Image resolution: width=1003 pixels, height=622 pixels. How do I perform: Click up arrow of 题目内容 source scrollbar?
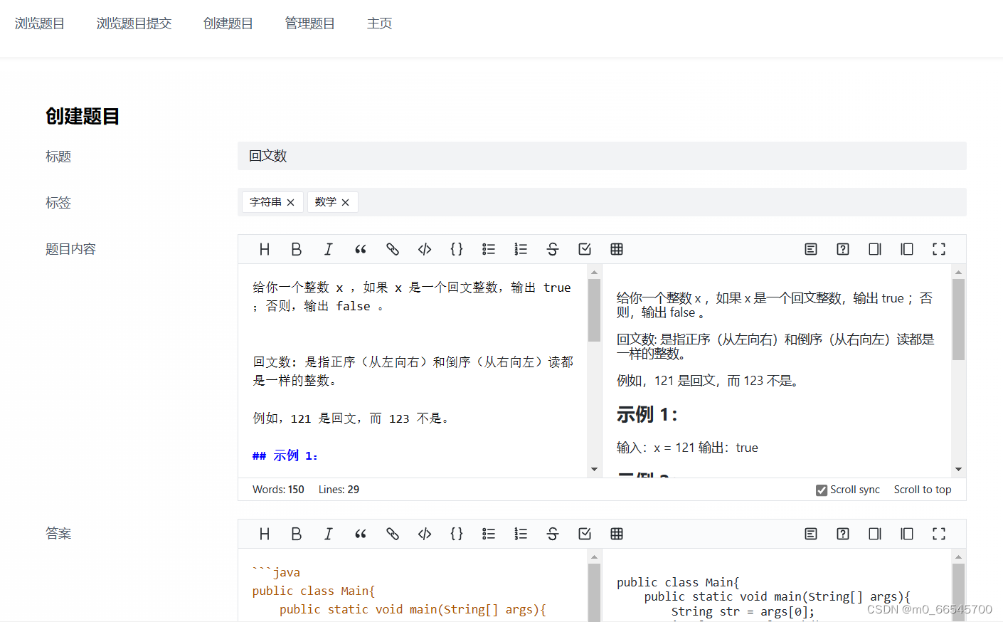(594, 272)
